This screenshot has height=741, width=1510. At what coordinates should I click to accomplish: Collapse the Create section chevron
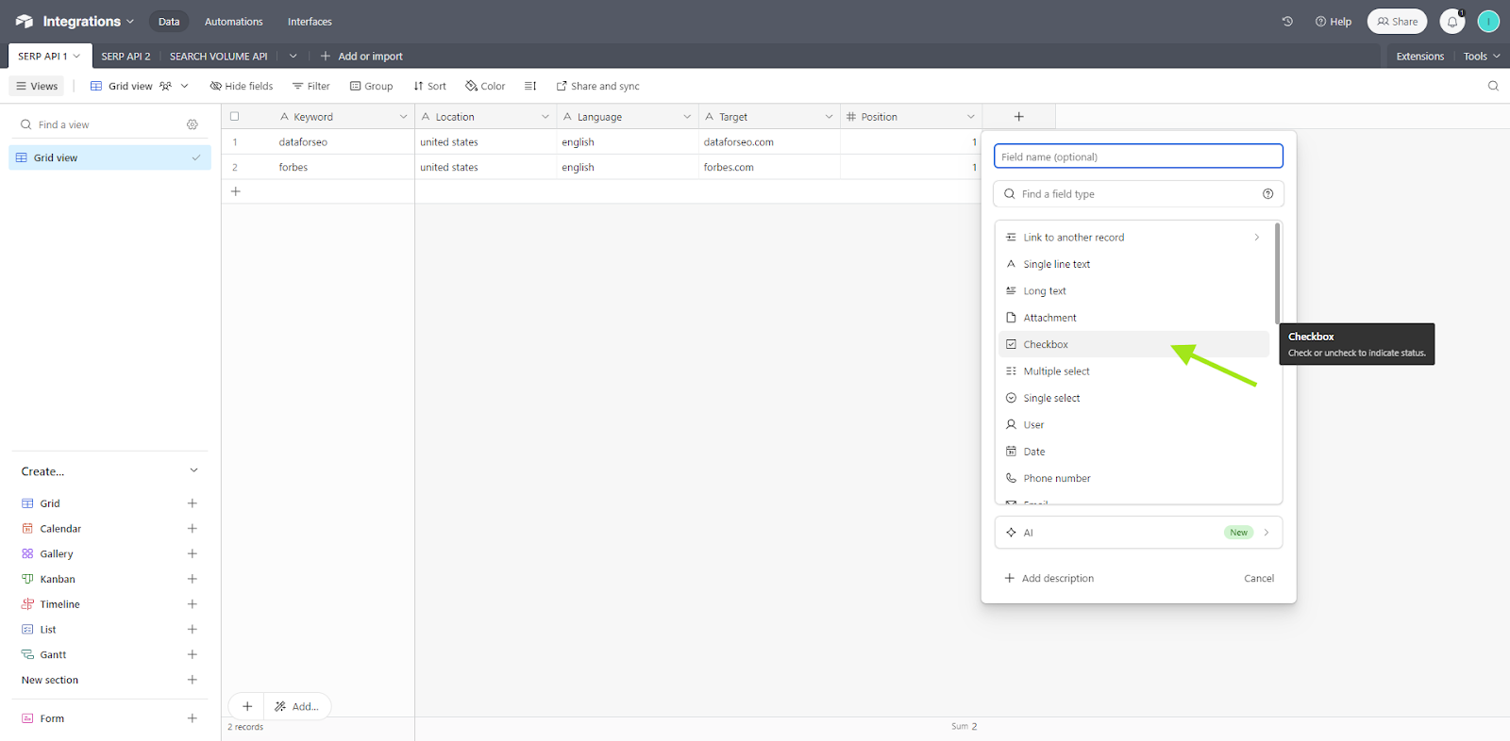(x=193, y=470)
